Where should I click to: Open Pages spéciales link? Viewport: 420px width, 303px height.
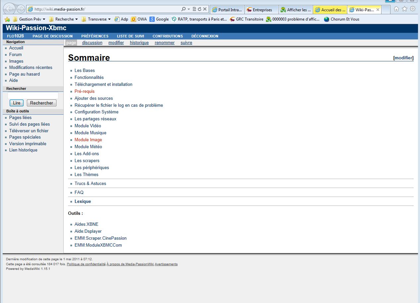click(x=25, y=137)
